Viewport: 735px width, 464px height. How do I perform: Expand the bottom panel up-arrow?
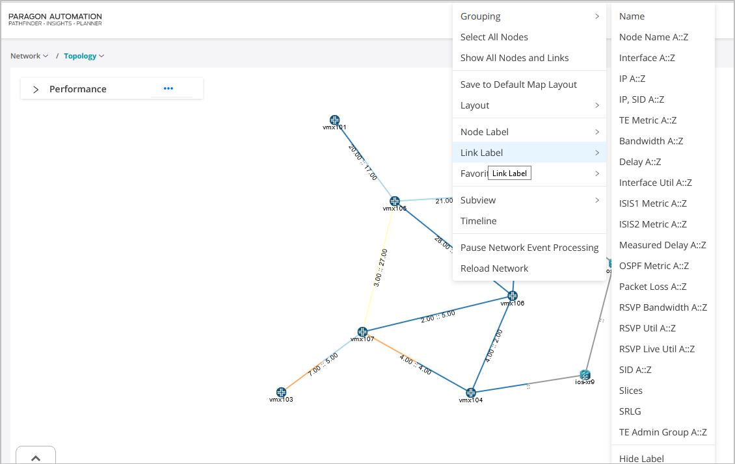click(x=36, y=458)
